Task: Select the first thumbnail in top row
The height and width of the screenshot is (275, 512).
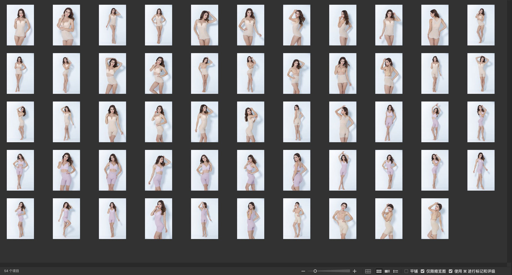Action: coord(20,25)
